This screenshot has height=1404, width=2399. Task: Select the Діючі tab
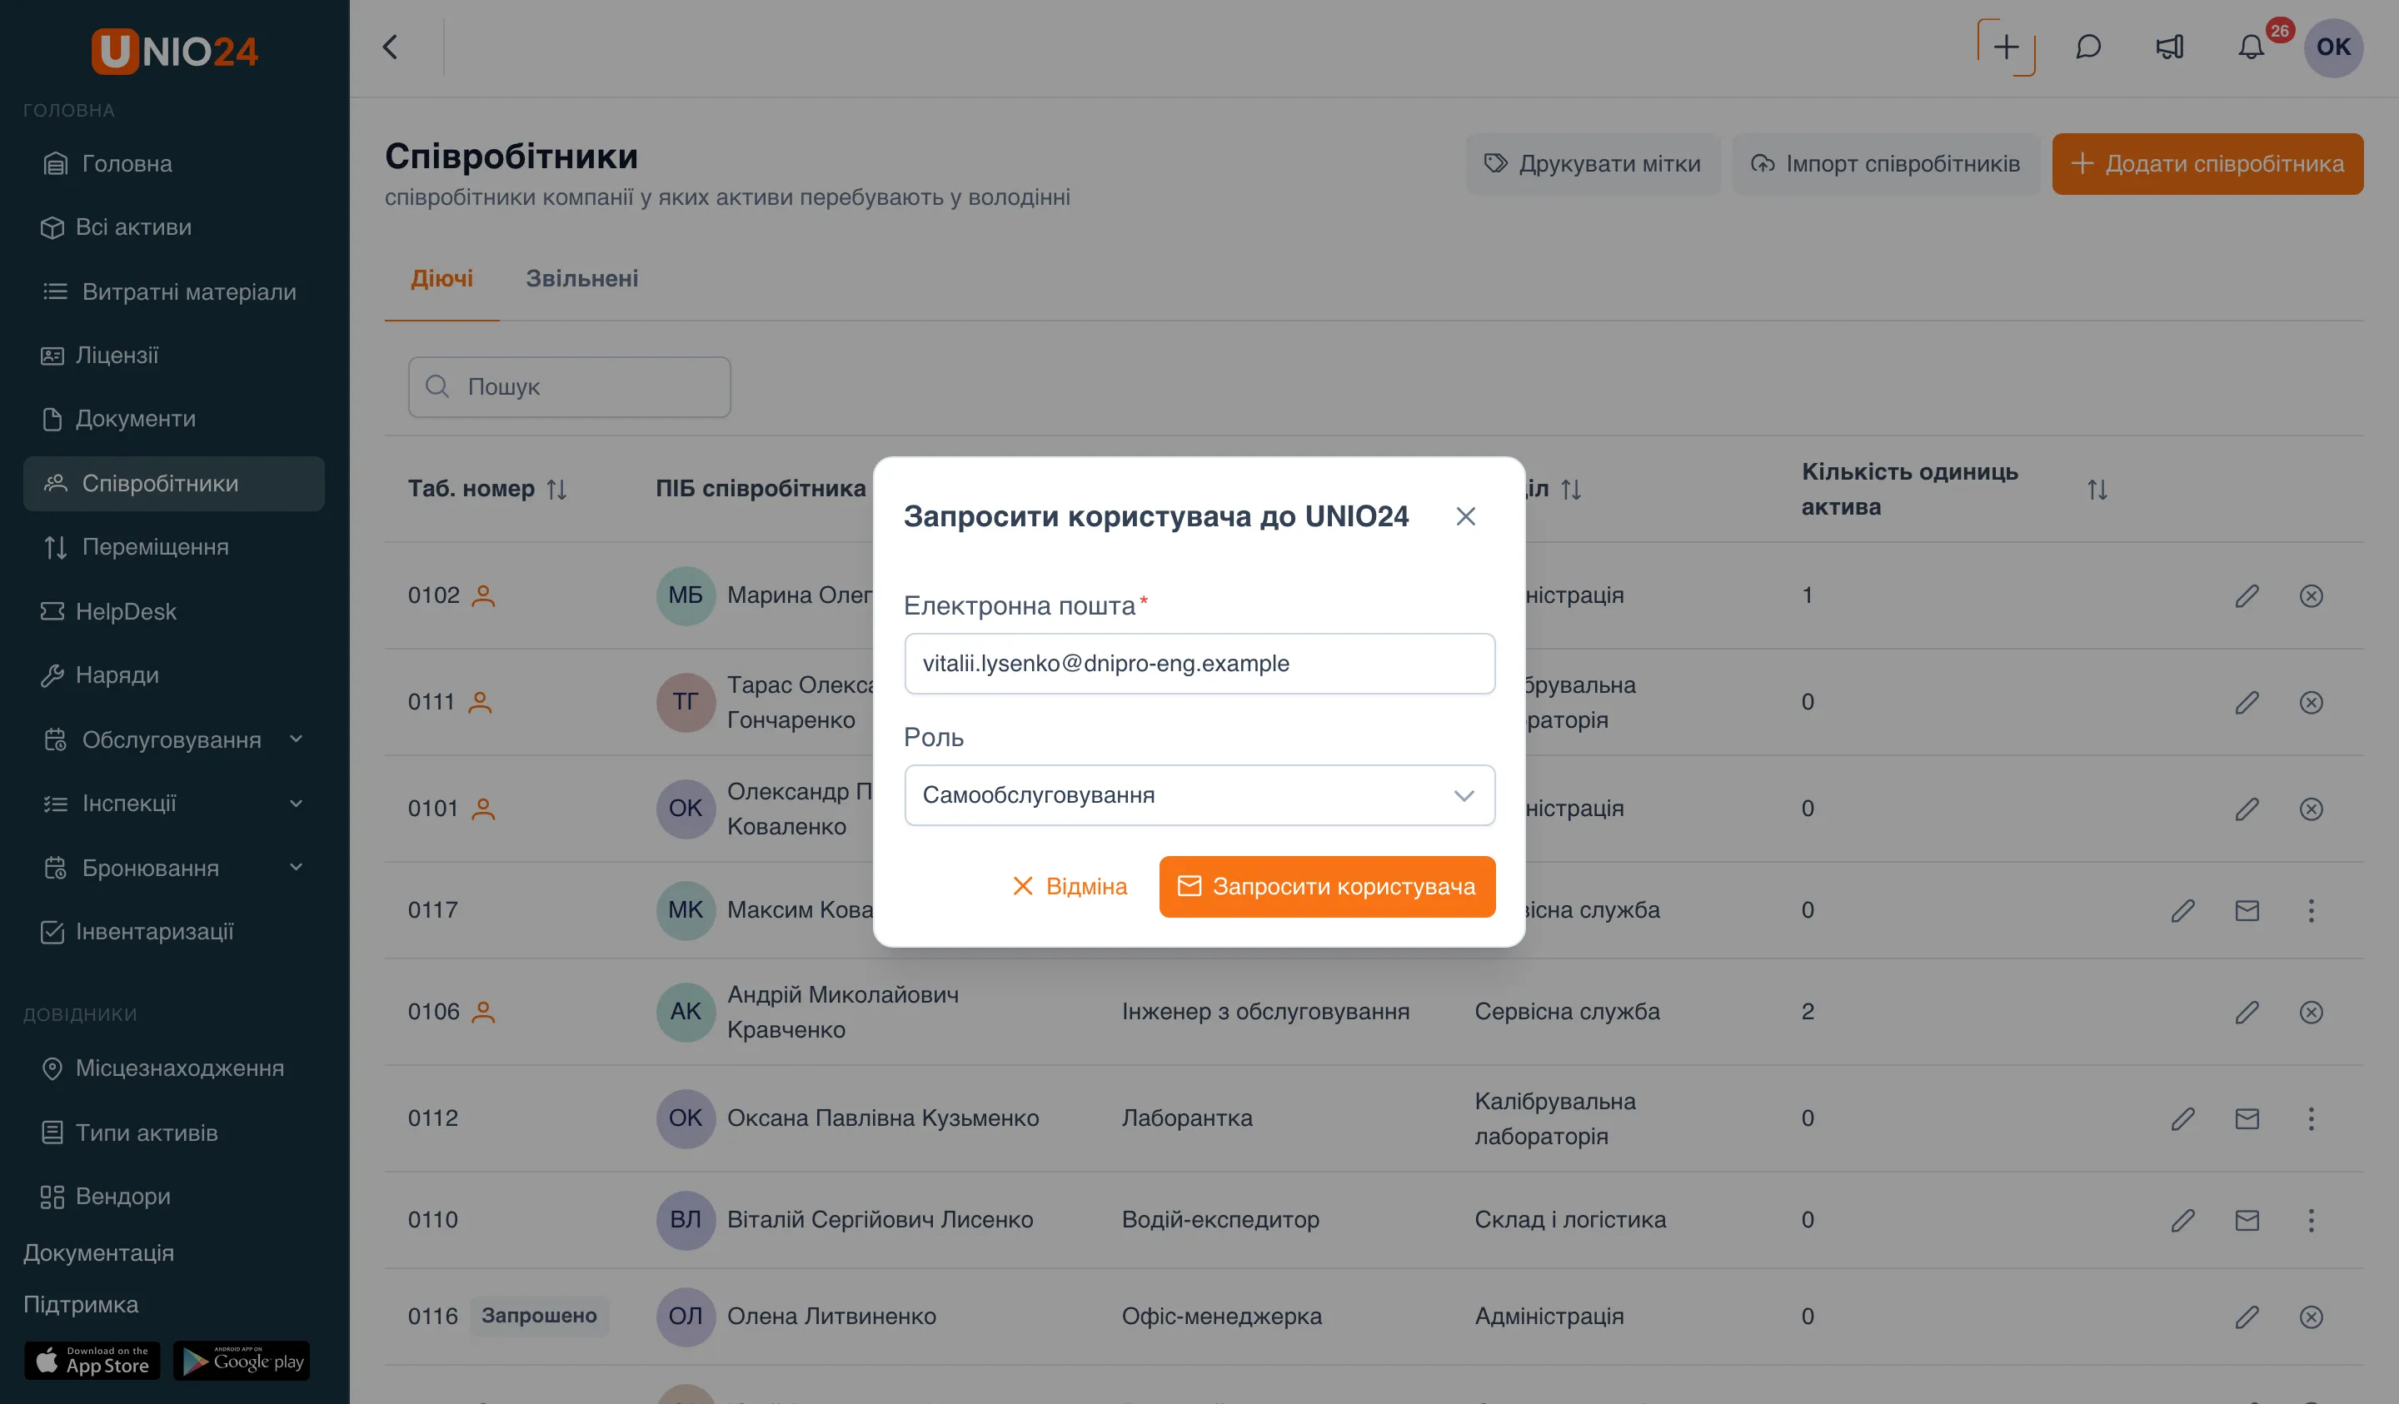(x=441, y=279)
